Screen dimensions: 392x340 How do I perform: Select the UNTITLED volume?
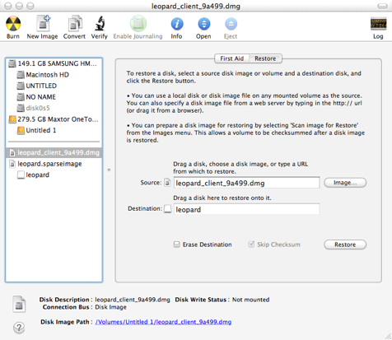click(x=54, y=86)
